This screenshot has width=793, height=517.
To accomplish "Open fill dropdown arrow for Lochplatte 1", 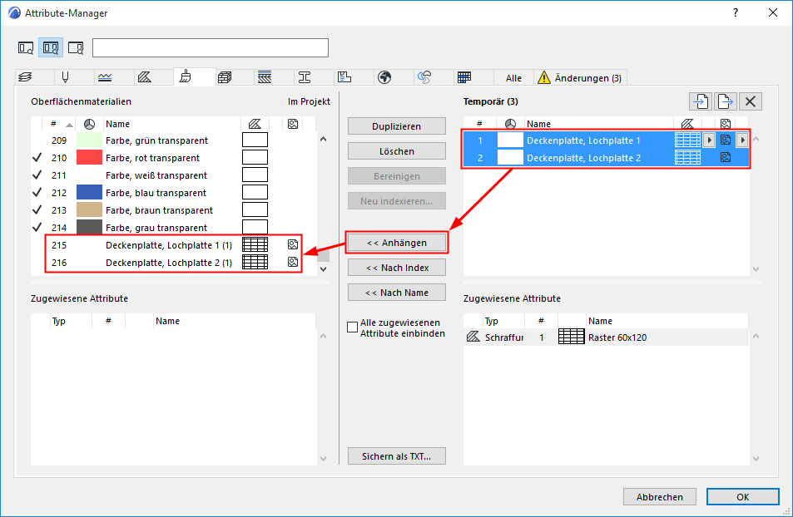I will [709, 140].
